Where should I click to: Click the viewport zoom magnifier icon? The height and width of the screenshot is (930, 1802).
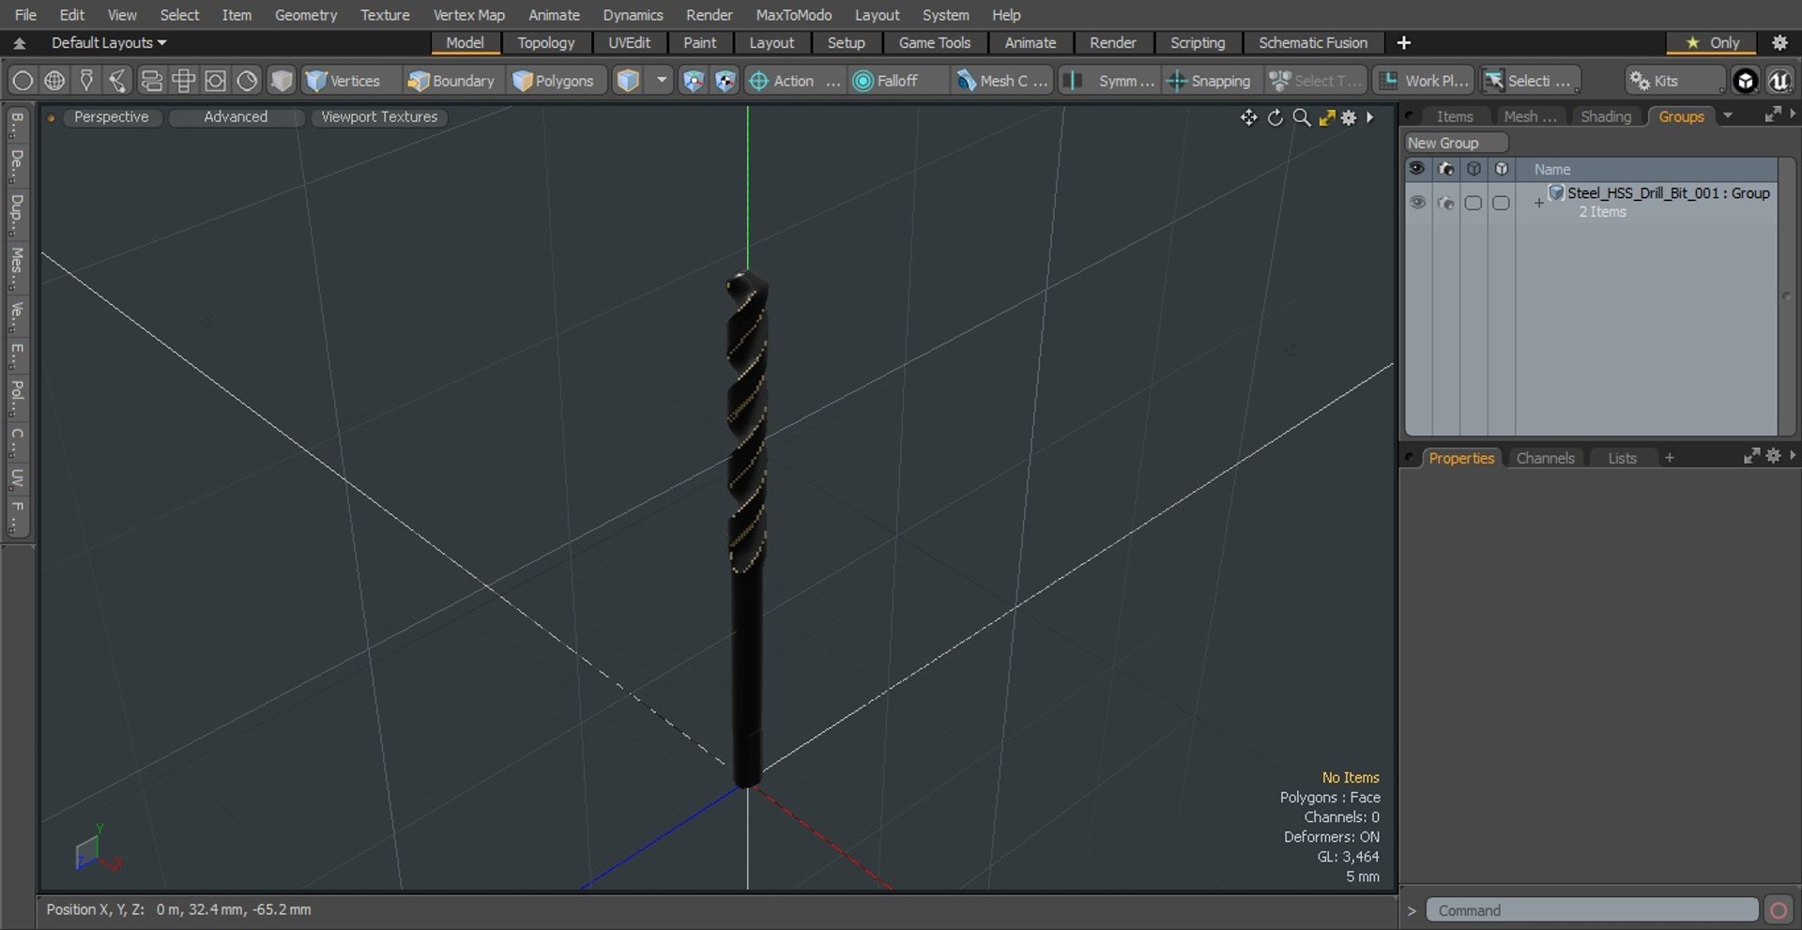coord(1301,117)
